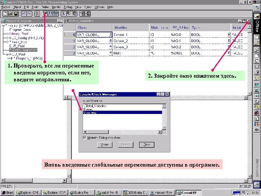Click the Undo toolbar icon
The width and height of the screenshot is (261, 196).
click(24, 14)
